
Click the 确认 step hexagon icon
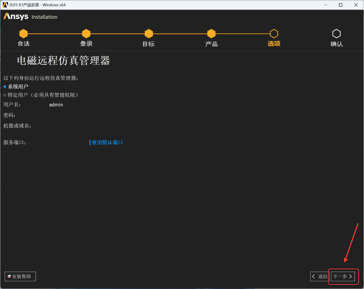336,33
